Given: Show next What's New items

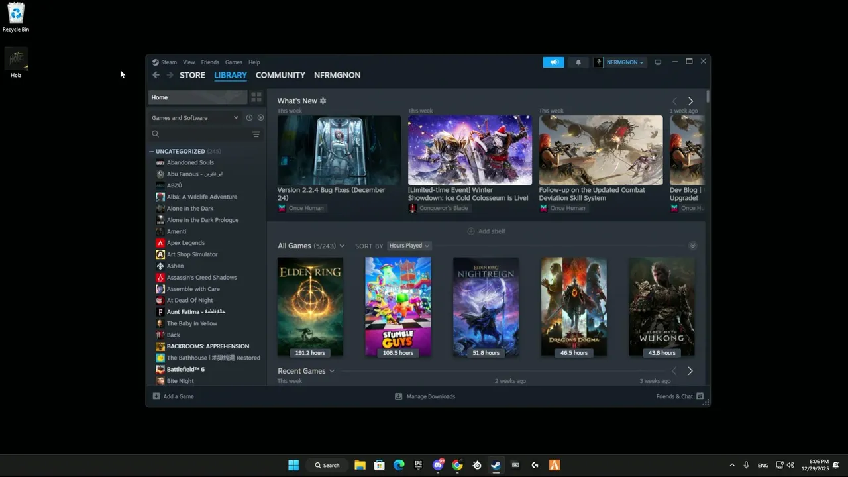Looking at the screenshot, I should [x=690, y=101].
